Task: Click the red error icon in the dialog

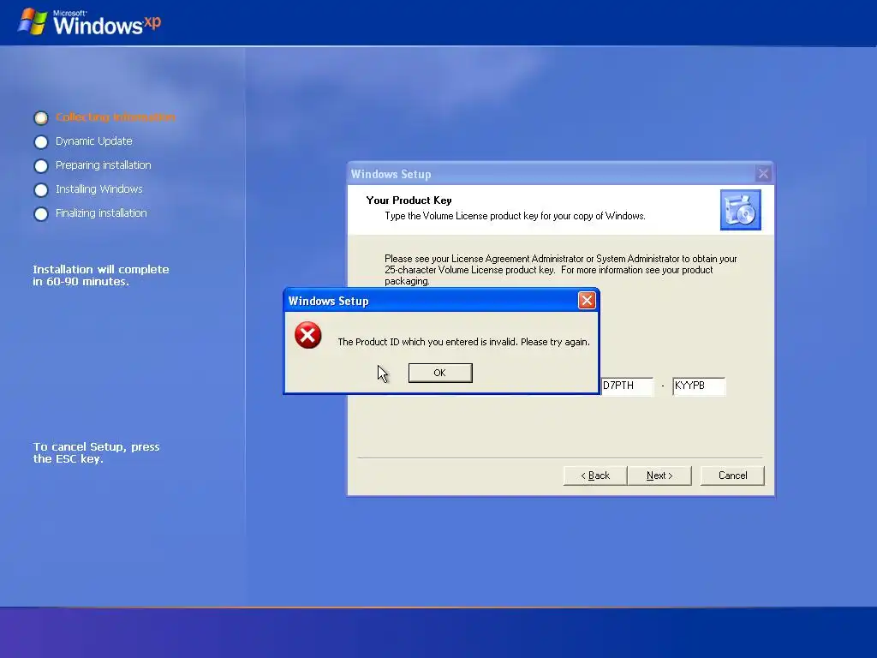Action: tap(308, 335)
